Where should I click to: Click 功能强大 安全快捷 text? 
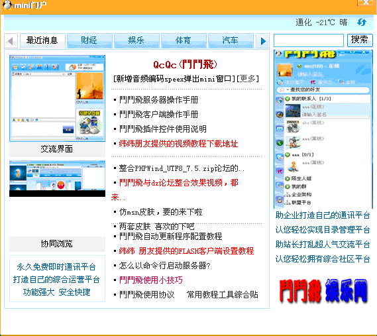(x=56, y=292)
